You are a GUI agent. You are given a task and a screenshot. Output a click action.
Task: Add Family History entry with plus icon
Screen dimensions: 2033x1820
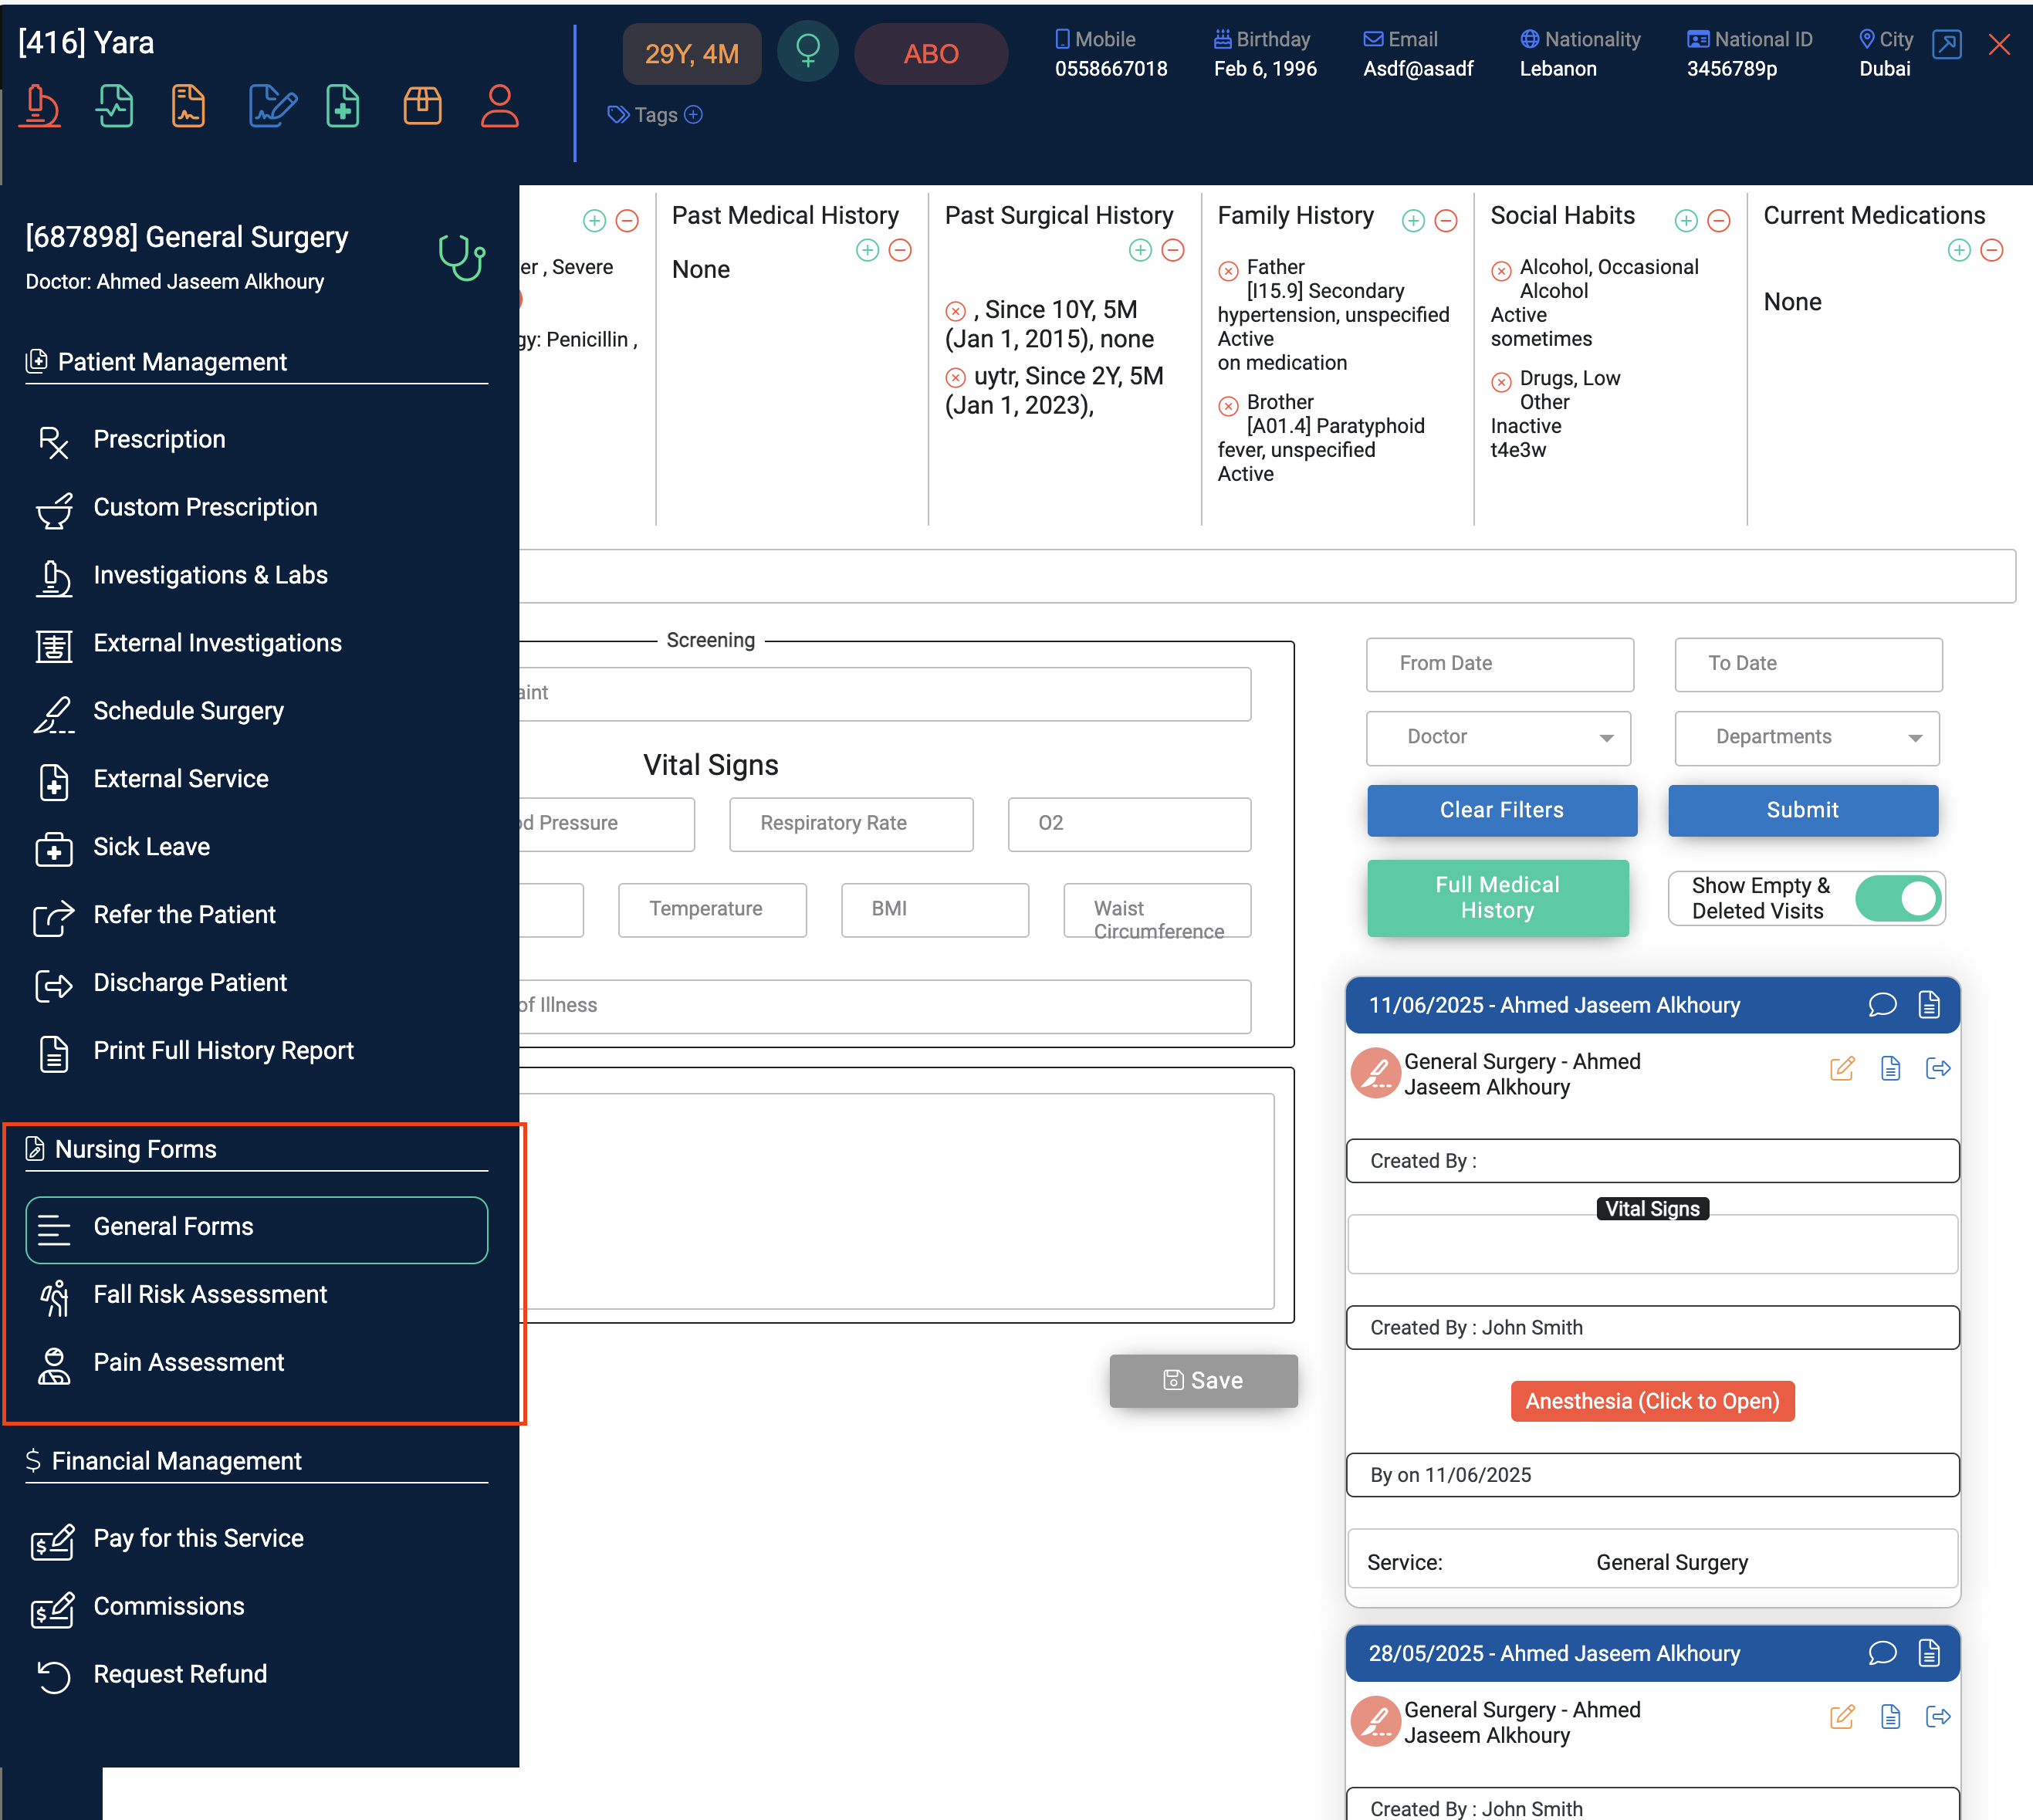click(1413, 220)
